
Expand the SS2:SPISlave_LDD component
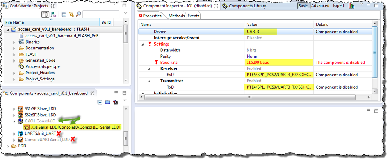point(14,115)
